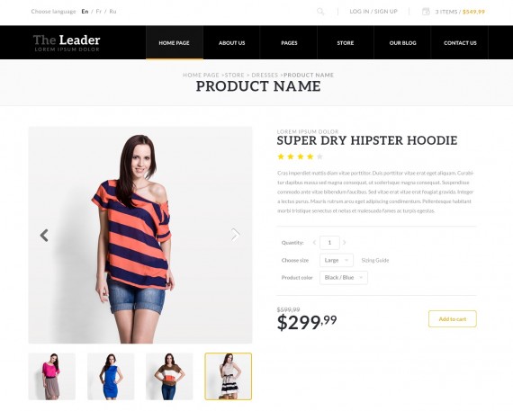This screenshot has width=513, height=411.
Task: Click the first yellow rating star
Action: click(281, 156)
